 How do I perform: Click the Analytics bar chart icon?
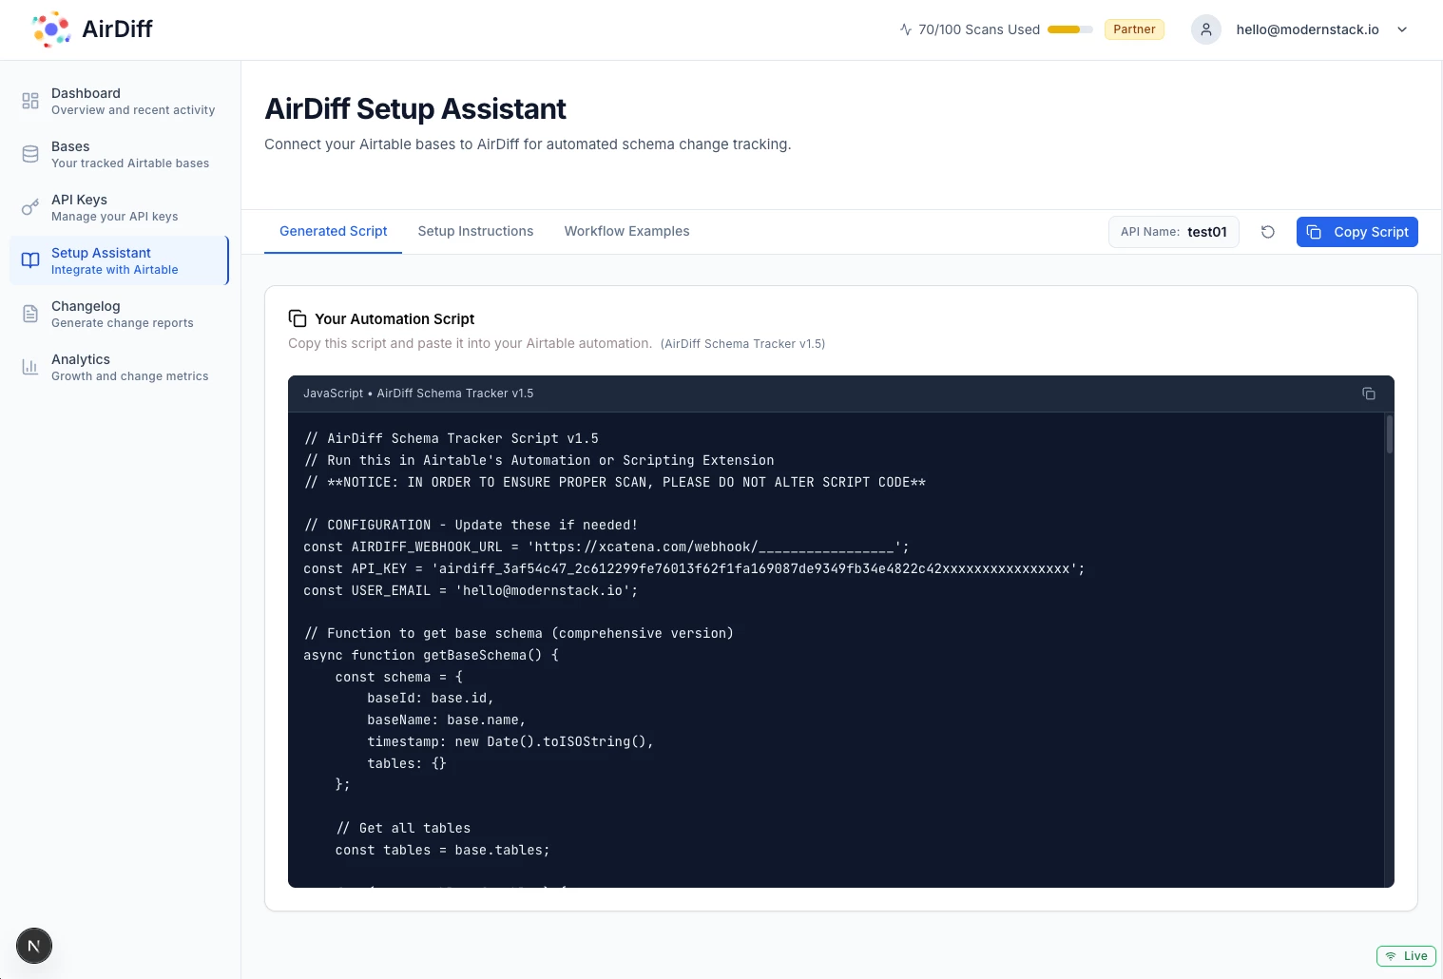click(x=30, y=367)
